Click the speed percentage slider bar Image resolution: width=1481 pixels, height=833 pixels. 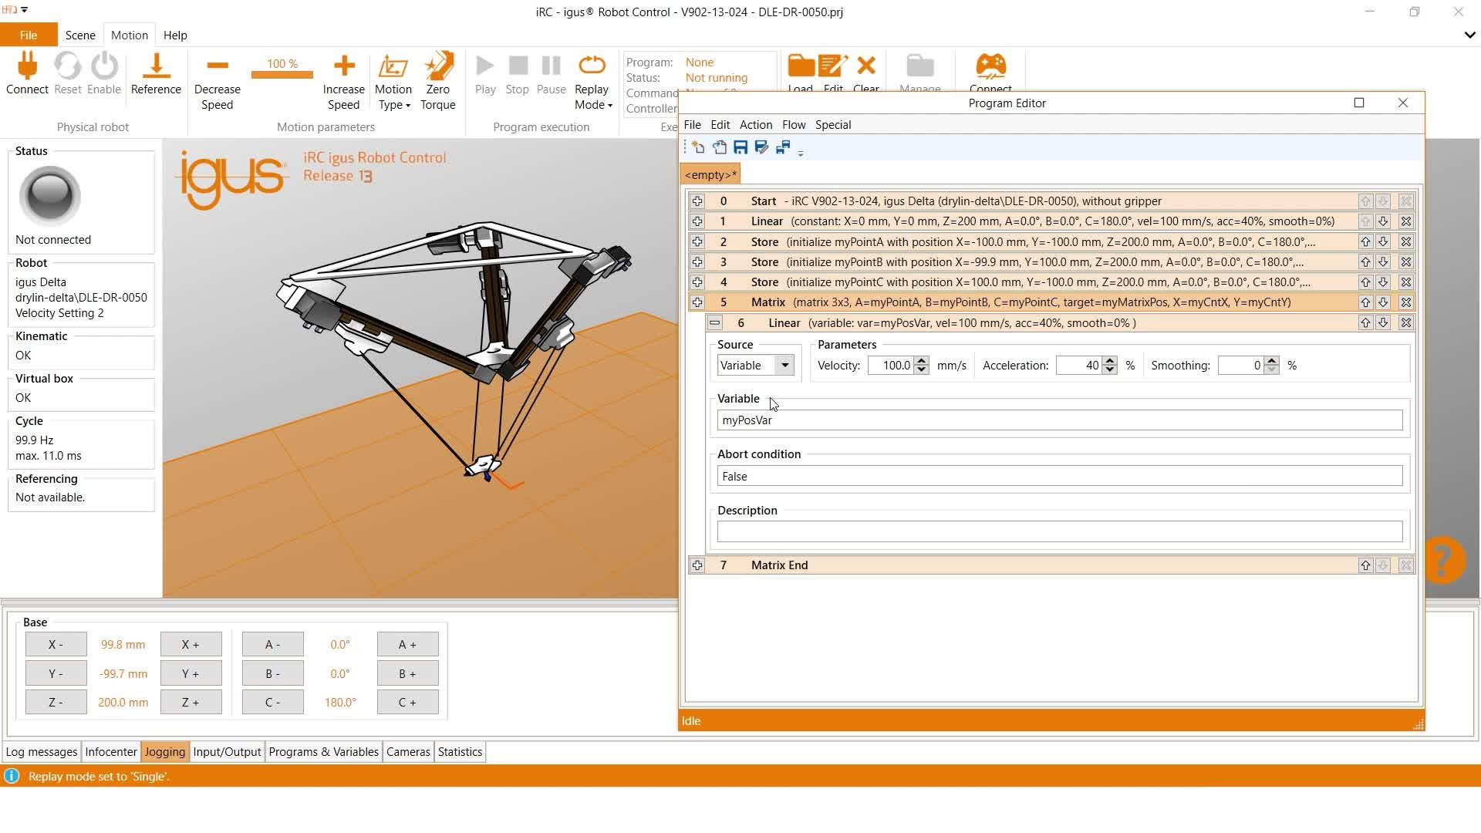[282, 74]
